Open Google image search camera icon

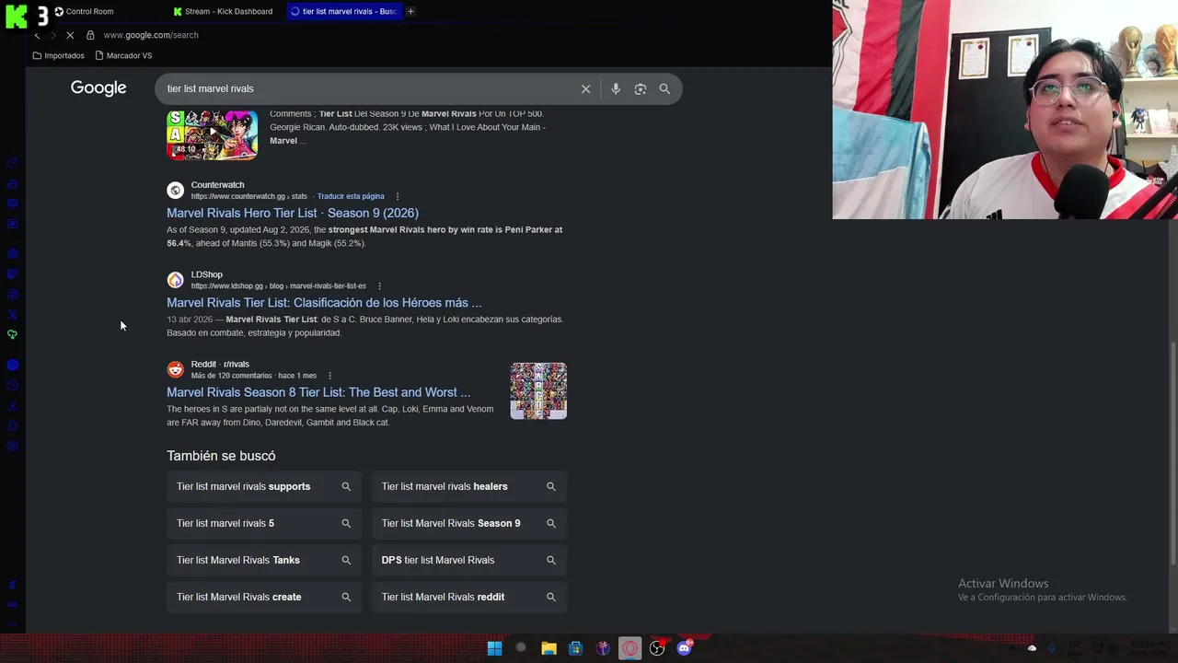(x=641, y=88)
